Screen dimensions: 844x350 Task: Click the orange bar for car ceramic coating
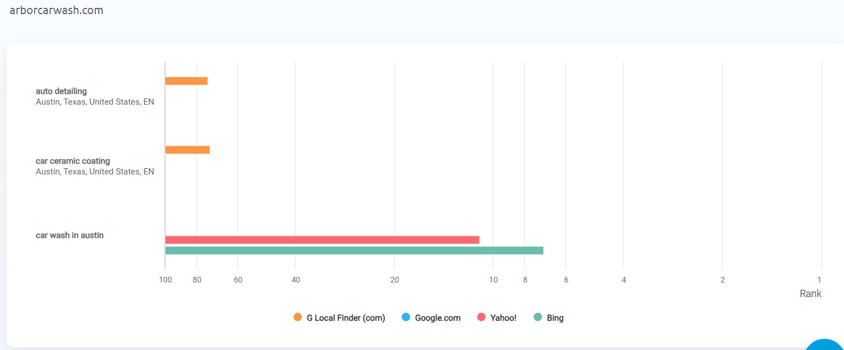click(188, 150)
